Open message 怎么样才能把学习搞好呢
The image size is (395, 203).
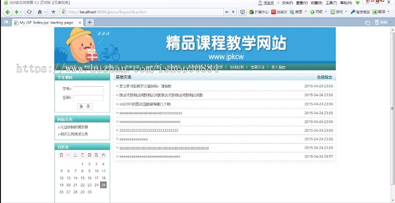click(x=145, y=86)
